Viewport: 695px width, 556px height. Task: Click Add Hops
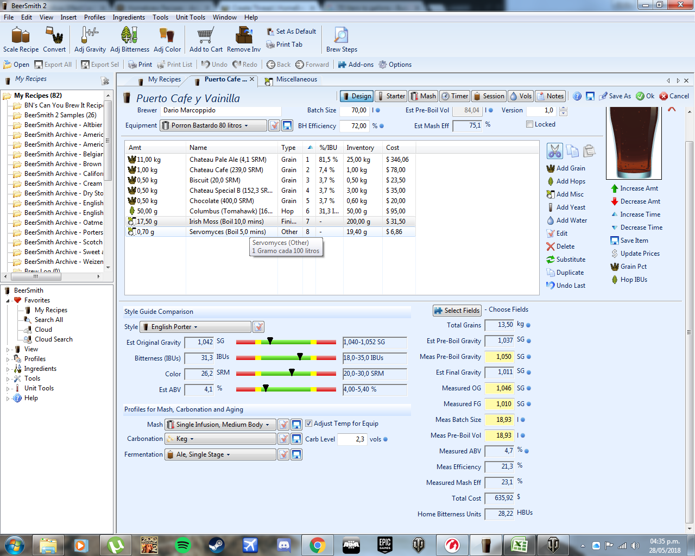tap(566, 181)
